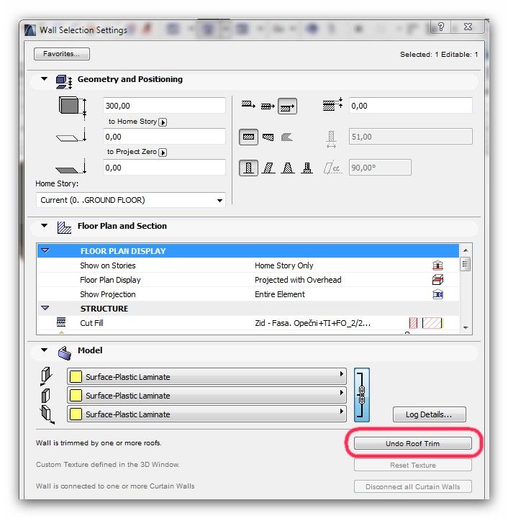
Task: Collapse the Geometry and Positioning panel
Action: [45, 79]
